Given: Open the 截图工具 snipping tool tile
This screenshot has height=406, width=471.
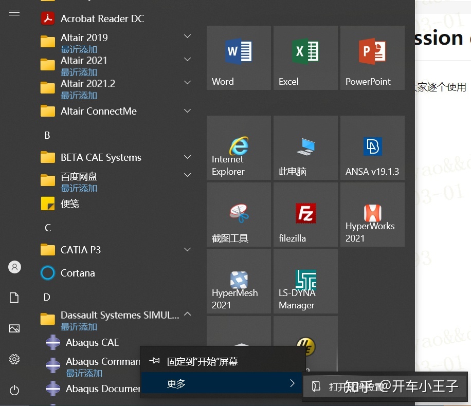Looking at the screenshot, I should click(x=239, y=215).
